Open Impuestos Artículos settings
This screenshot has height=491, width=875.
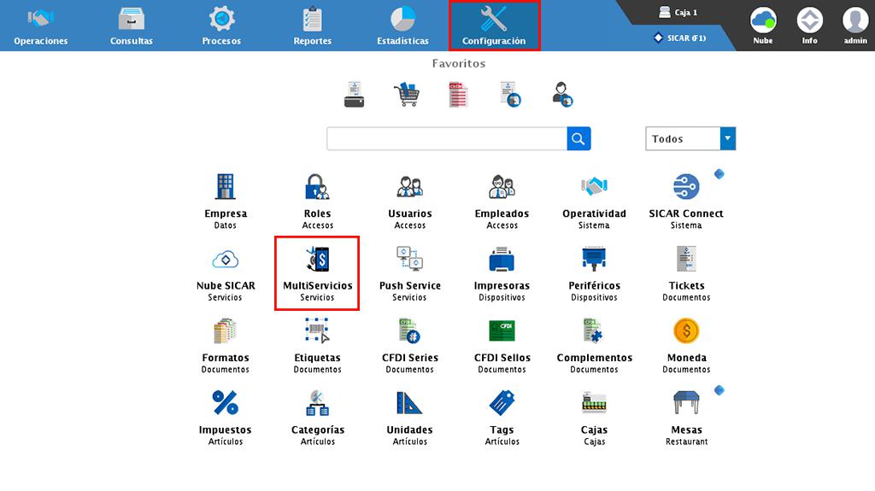coord(226,418)
